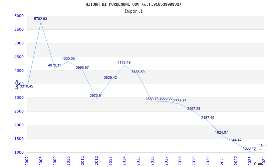The height and width of the screenshot is (167, 267).
Task: Click the 2497.28 value label
Action: click(x=194, y=109)
